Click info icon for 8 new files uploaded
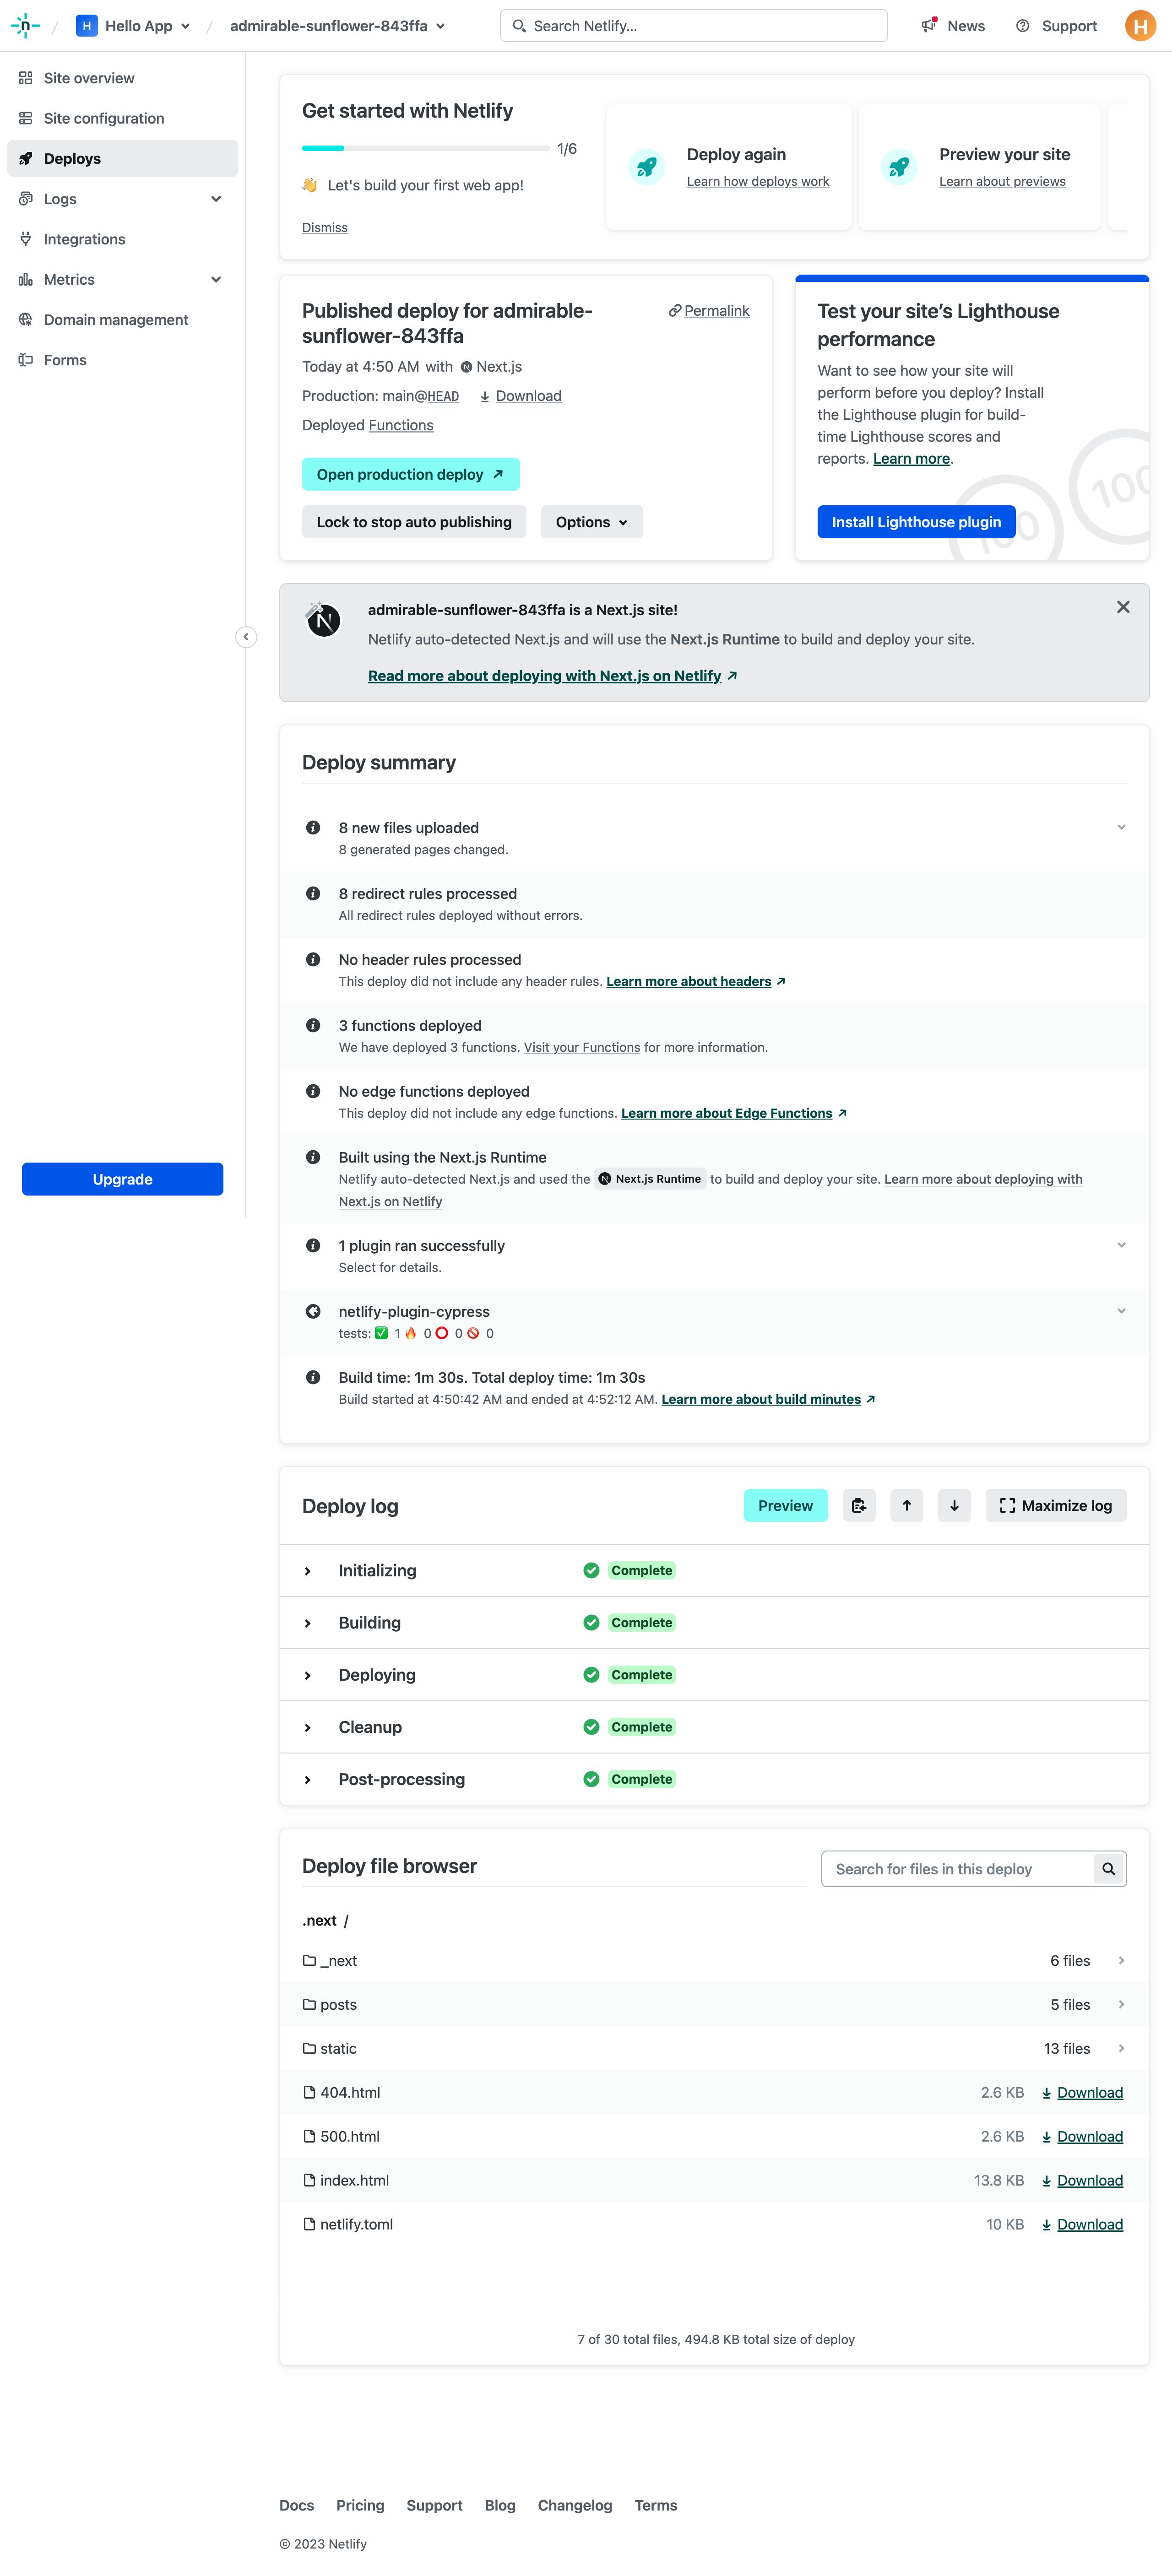This screenshot has width=1172, height=2576. point(313,828)
